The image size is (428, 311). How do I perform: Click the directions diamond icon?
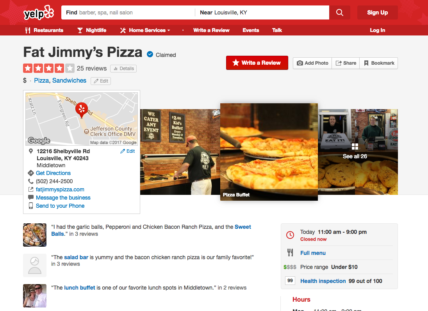point(31,173)
